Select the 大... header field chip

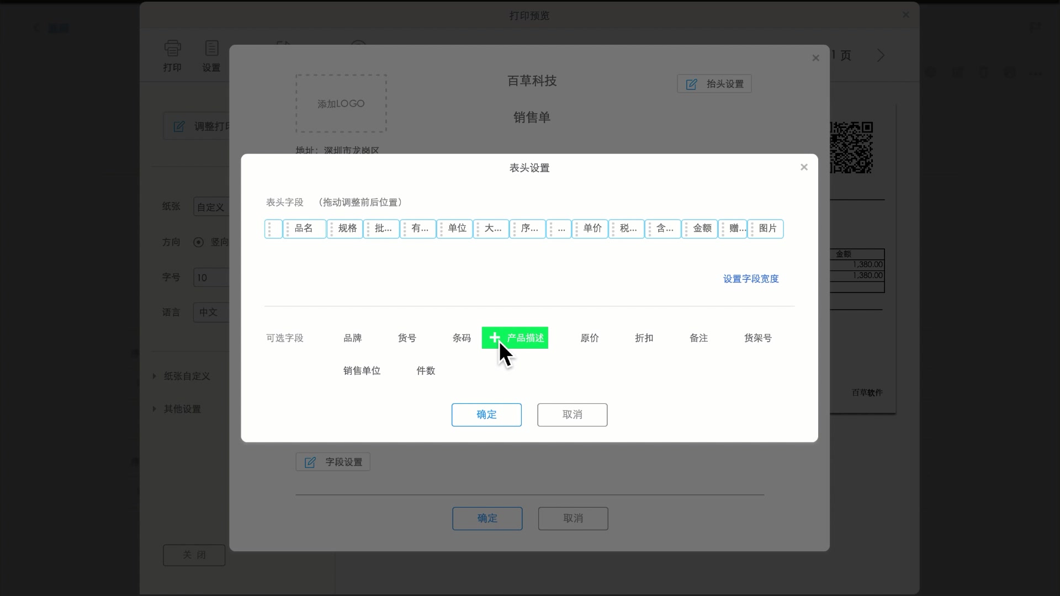[491, 228]
